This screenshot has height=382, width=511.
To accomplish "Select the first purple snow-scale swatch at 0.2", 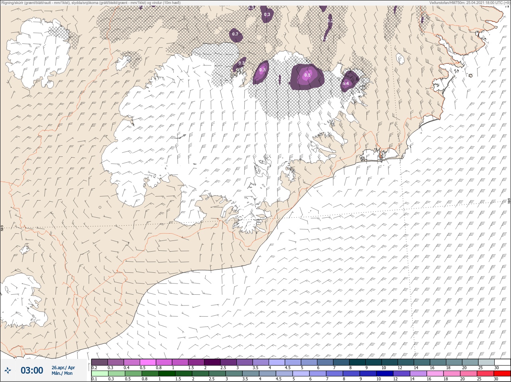I will coord(99,362).
